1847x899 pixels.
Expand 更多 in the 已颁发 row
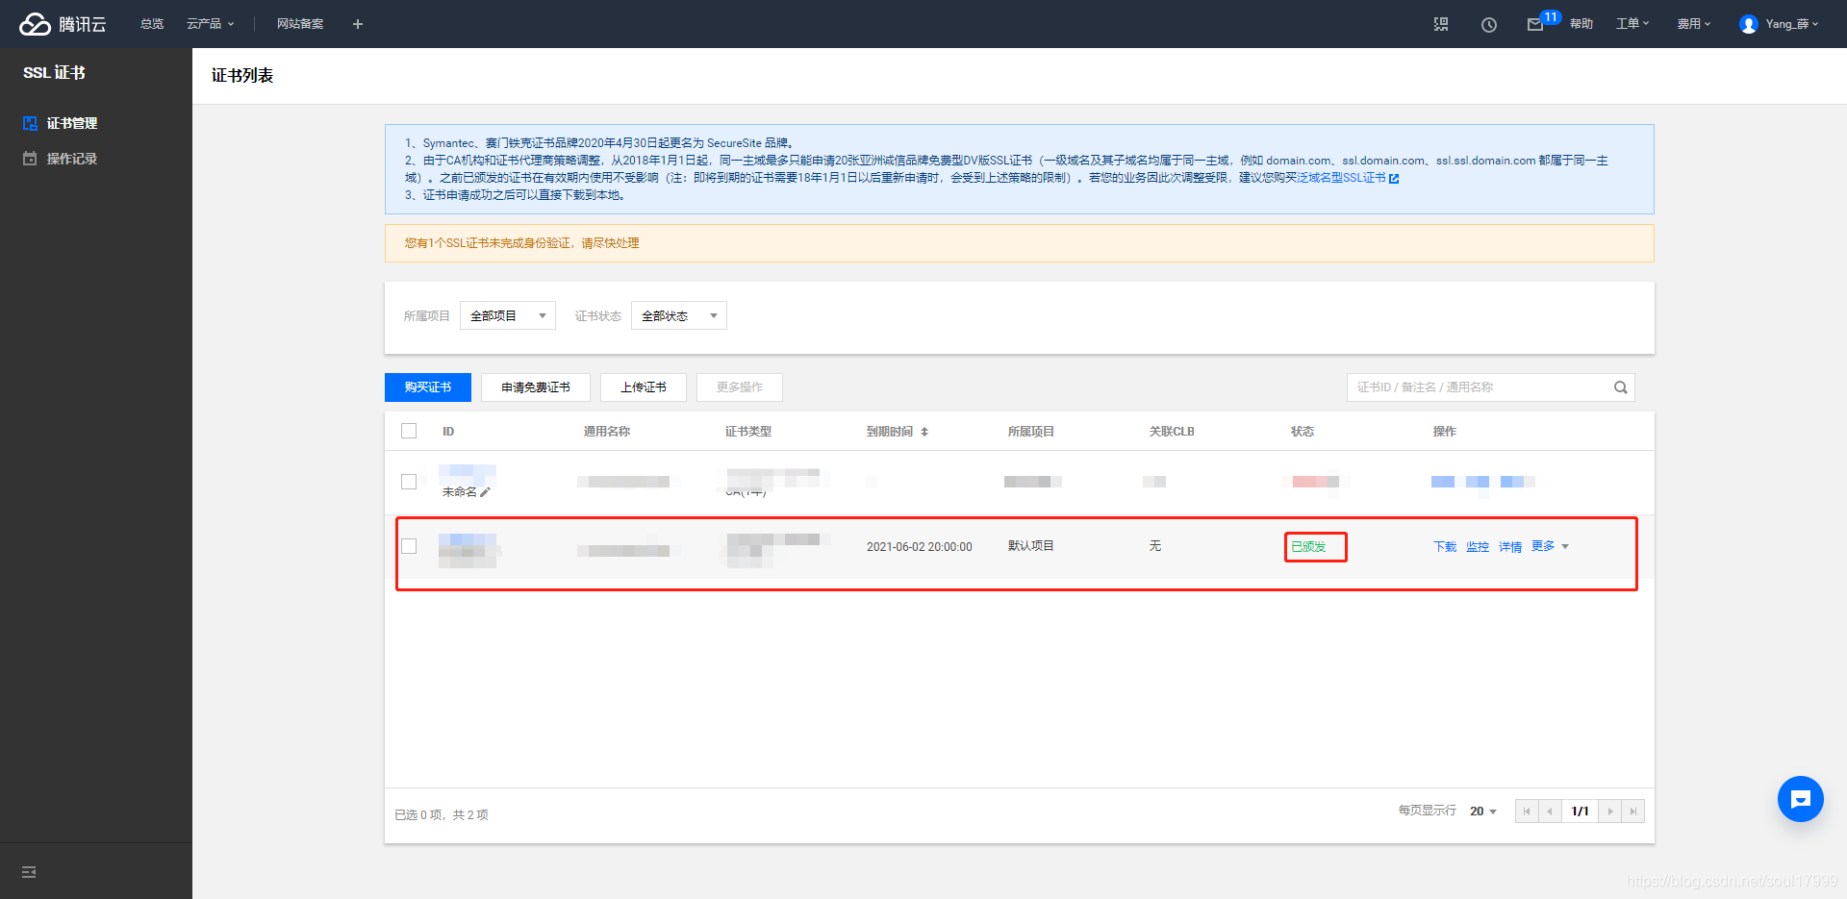tap(1550, 546)
